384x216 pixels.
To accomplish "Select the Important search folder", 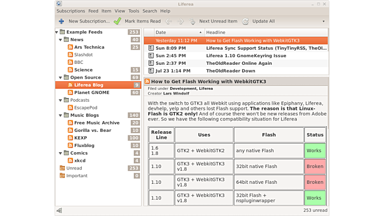I will click(x=77, y=176).
